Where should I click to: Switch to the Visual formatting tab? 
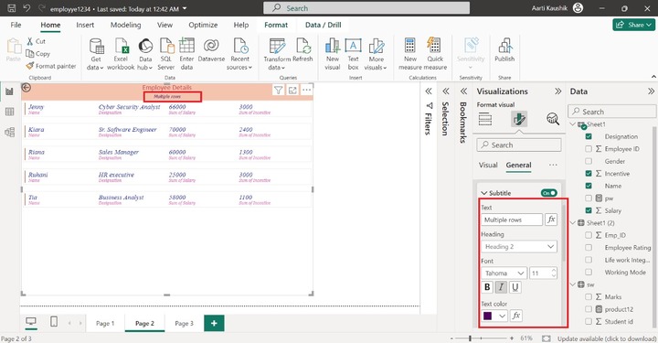tap(488, 165)
